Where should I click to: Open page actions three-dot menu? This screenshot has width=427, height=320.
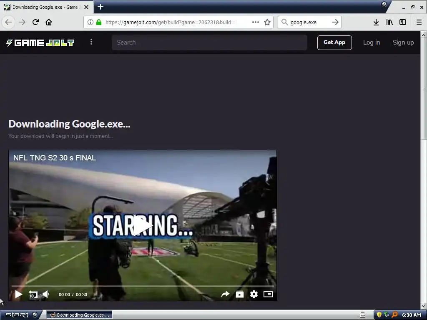(256, 22)
